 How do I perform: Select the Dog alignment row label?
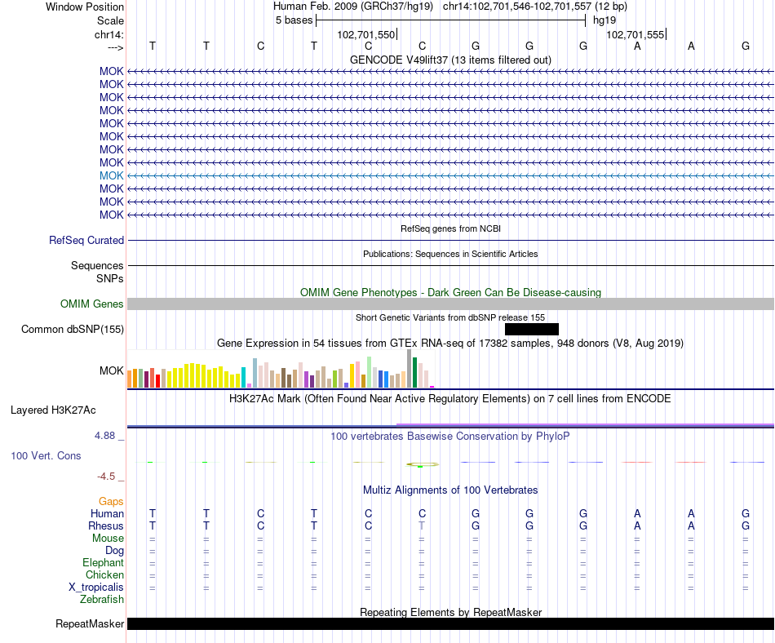114,551
